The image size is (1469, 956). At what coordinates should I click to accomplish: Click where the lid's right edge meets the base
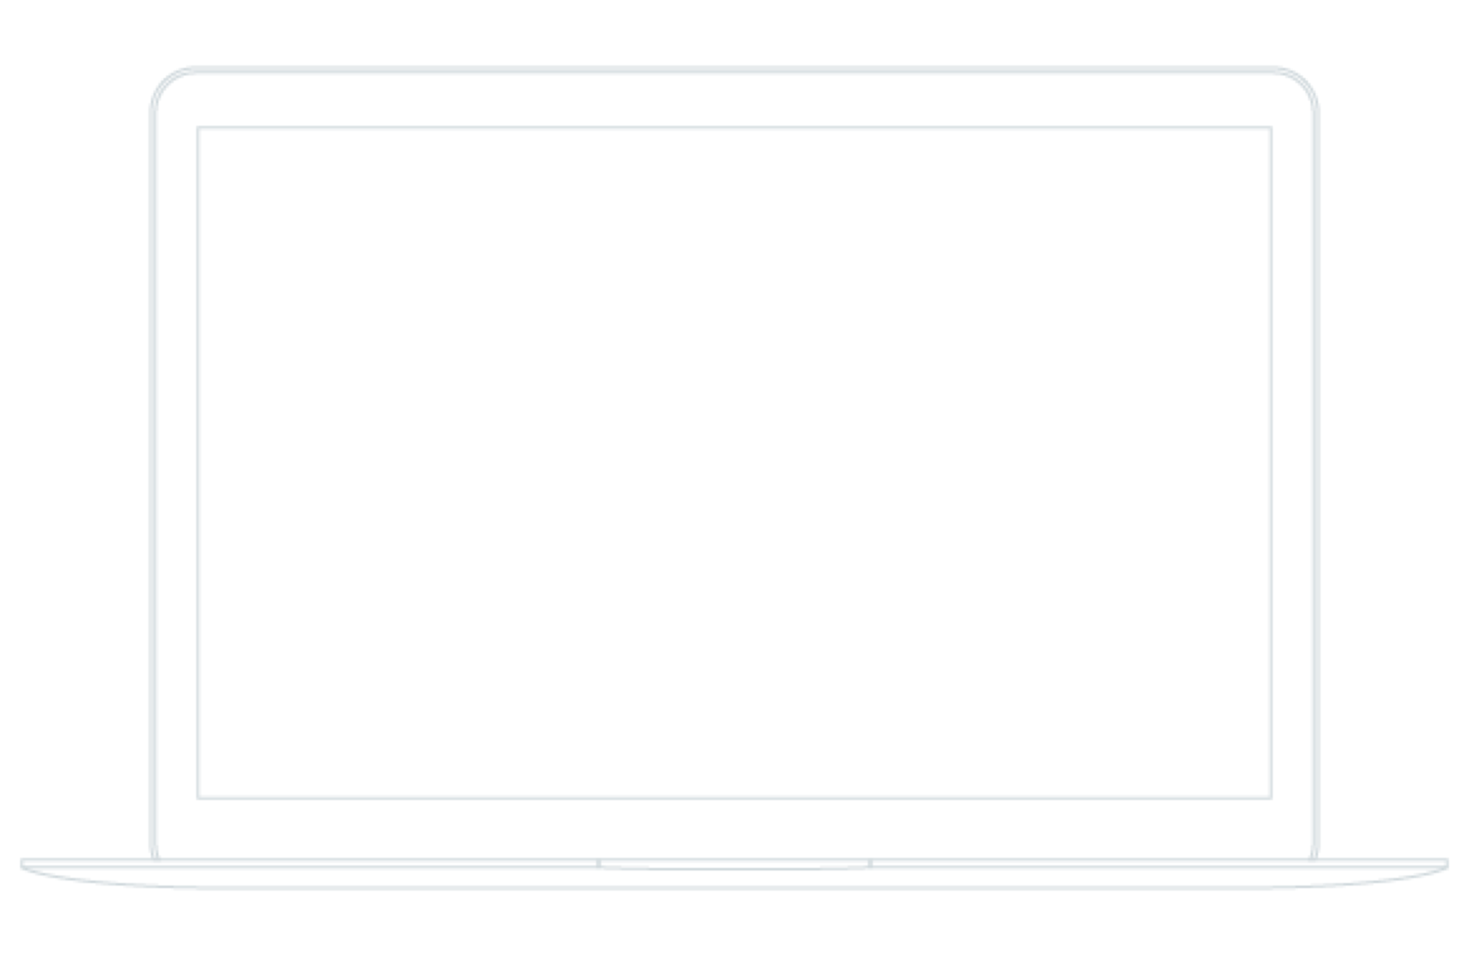[x=1314, y=859]
